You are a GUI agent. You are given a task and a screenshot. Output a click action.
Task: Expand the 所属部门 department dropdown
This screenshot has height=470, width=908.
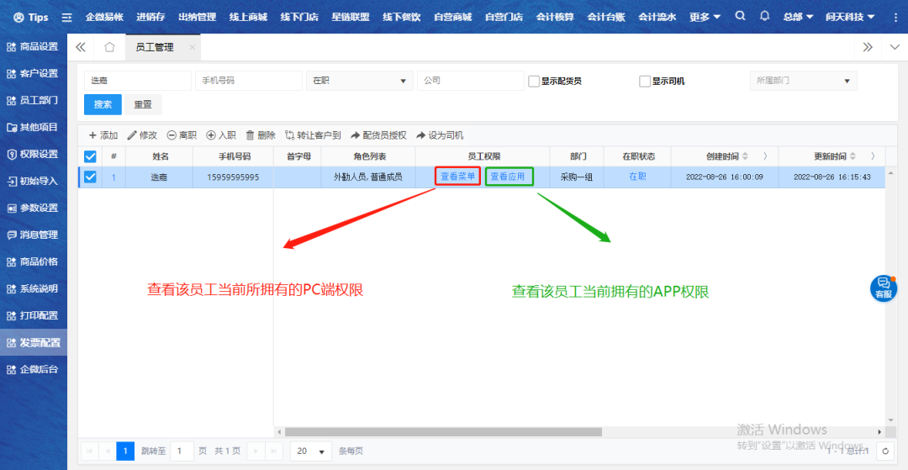(802, 81)
